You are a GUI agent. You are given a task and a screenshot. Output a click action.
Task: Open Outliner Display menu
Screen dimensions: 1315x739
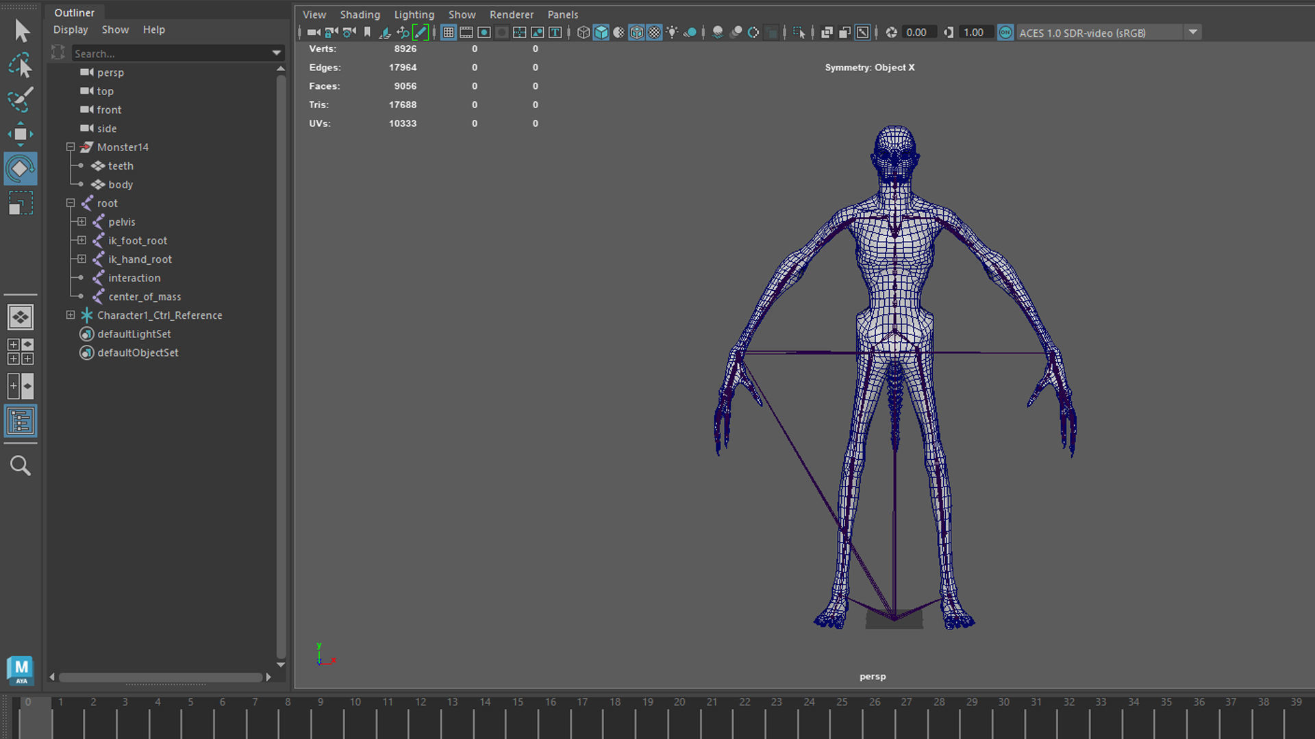click(x=71, y=29)
